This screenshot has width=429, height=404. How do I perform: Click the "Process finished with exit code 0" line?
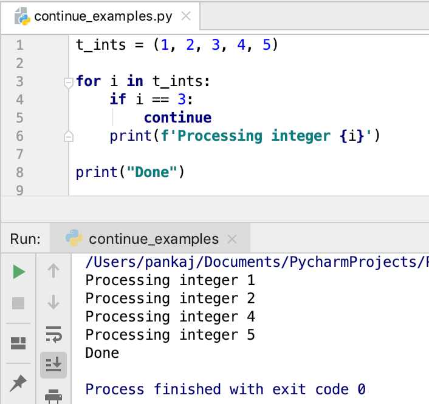225,389
